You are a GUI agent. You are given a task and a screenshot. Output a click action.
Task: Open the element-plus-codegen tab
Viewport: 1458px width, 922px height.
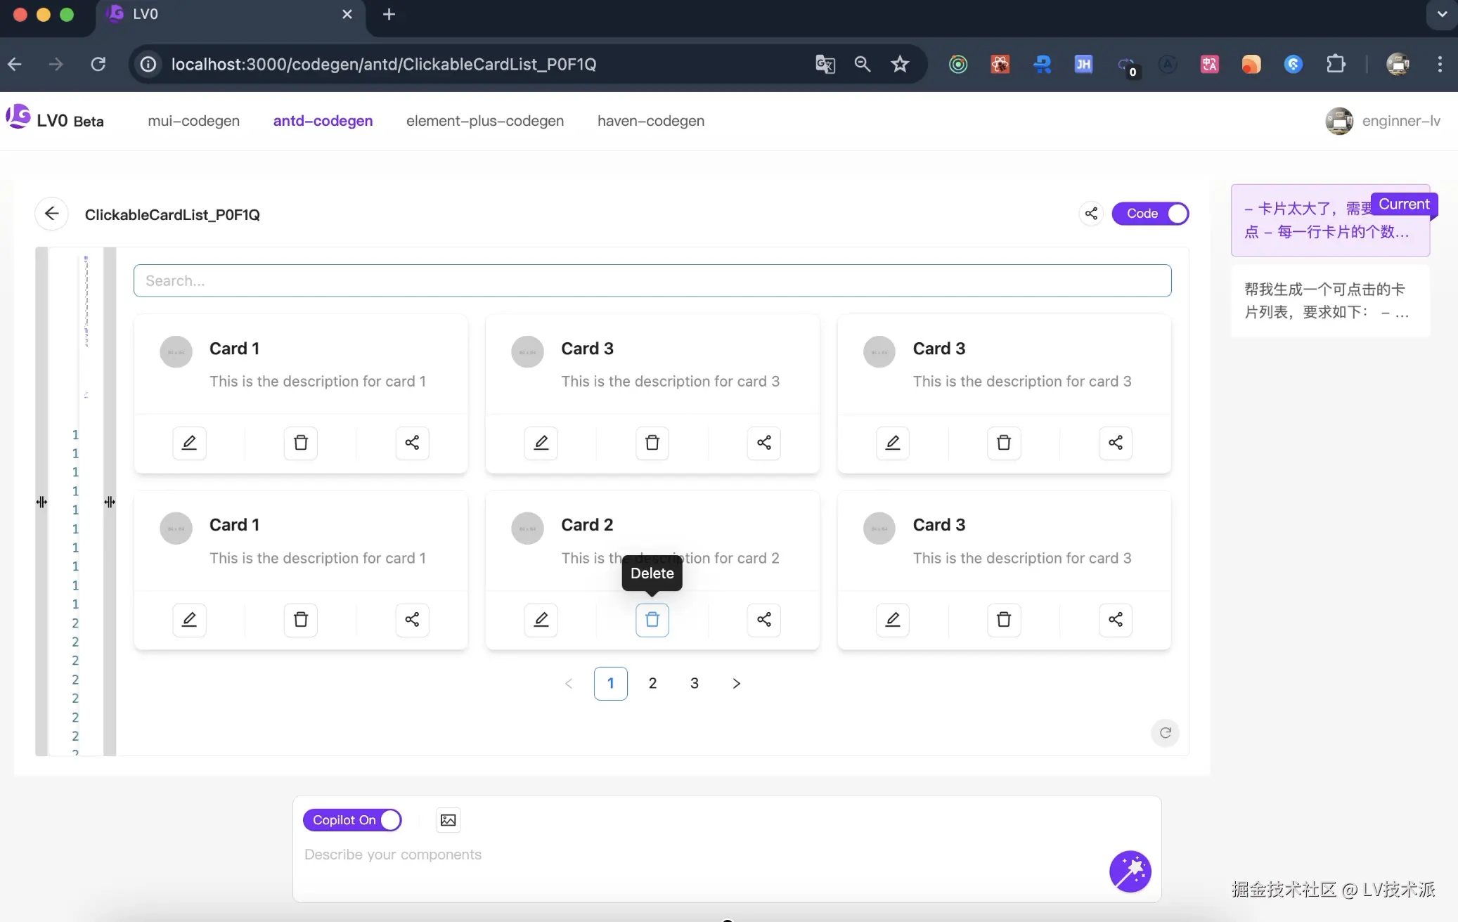(x=484, y=121)
